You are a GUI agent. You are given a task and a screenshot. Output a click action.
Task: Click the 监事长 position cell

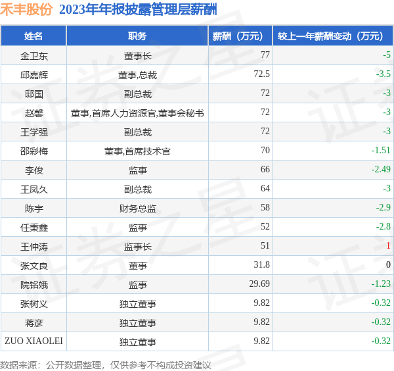pos(138,247)
